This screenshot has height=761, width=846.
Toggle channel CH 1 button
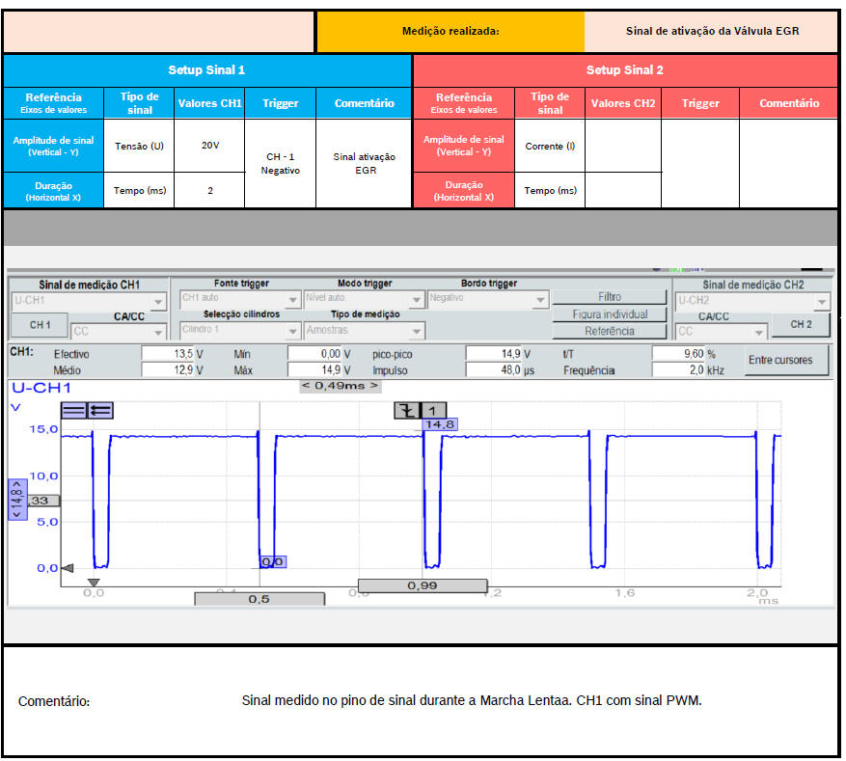tap(40, 325)
